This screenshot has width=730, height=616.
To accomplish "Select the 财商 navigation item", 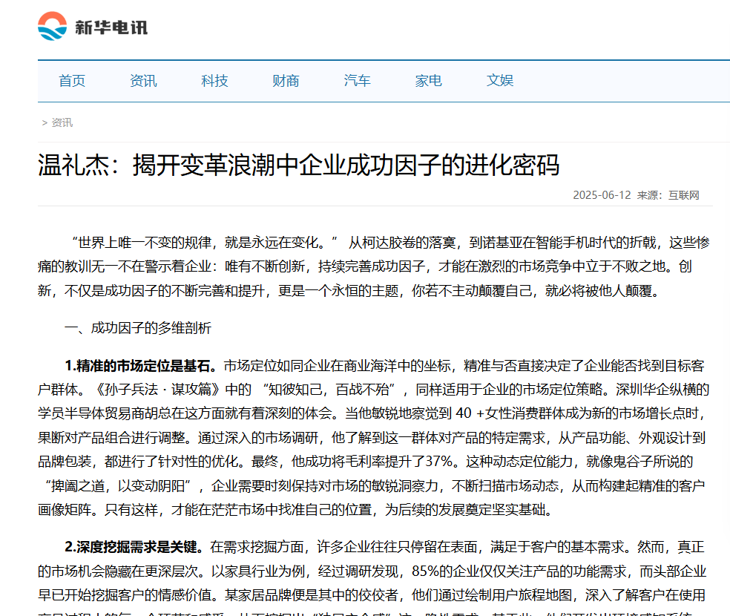I will [x=286, y=81].
